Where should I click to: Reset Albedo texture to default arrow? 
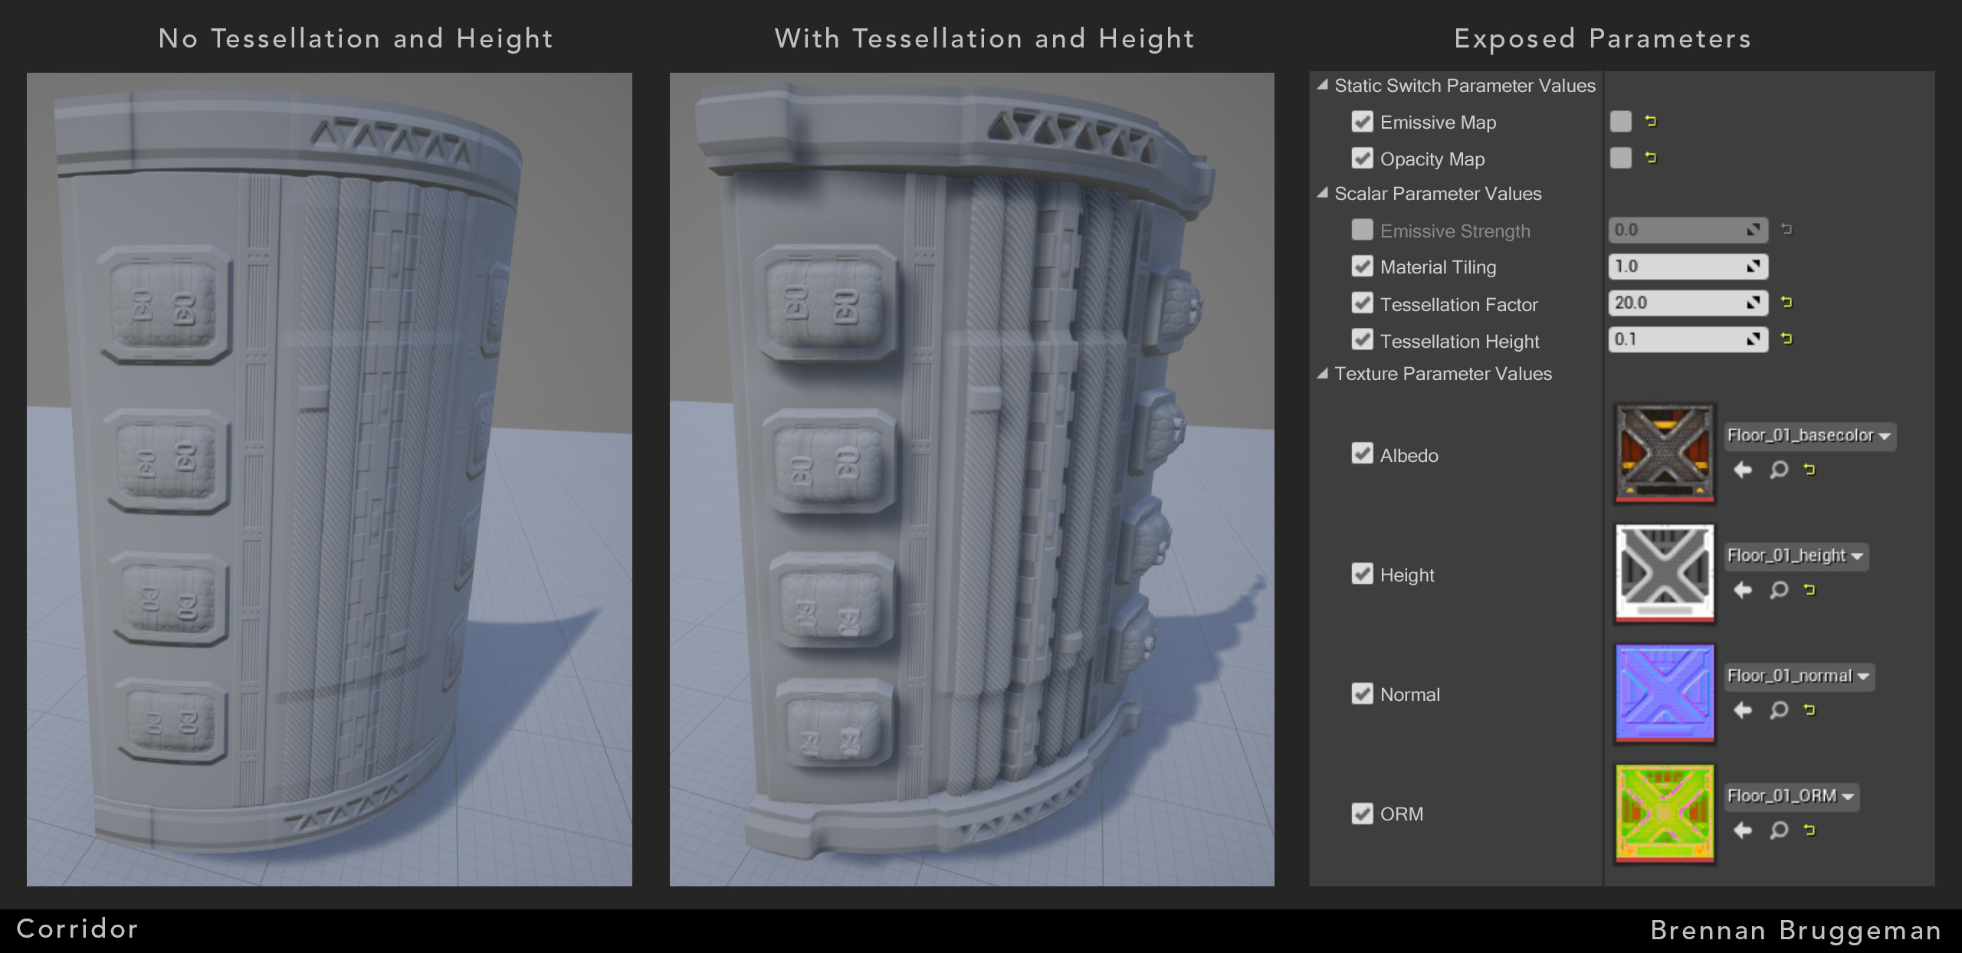(x=1809, y=470)
